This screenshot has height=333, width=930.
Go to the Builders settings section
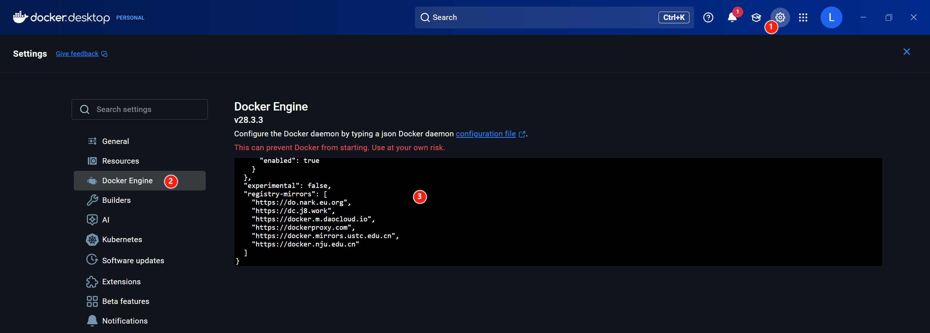click(140, 200)
